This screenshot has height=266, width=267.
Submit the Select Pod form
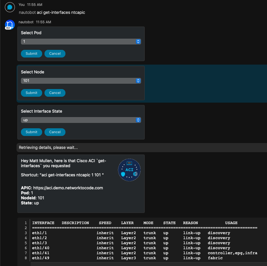pos(31,54)
